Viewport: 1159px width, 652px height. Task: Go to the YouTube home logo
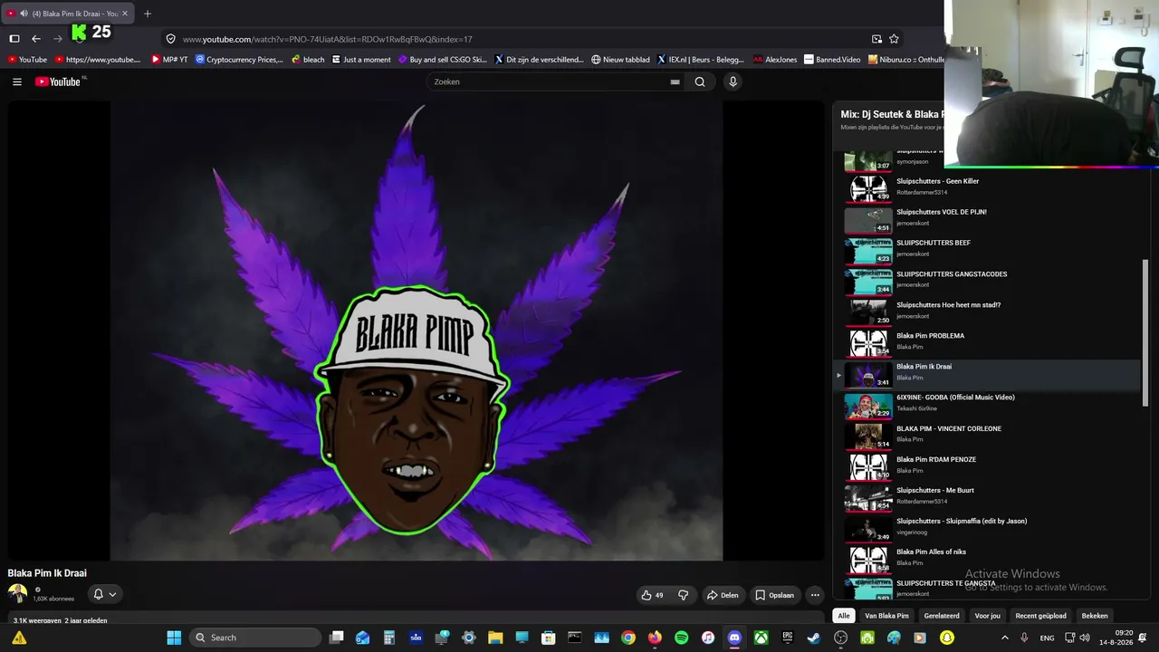point(59,81)
